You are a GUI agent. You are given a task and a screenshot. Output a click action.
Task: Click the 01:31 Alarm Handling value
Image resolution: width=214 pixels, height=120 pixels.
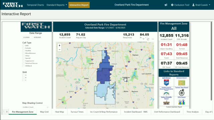click(166, 45)
